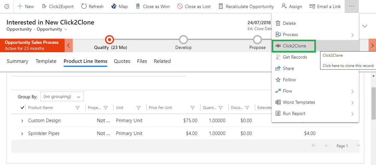
Task: Click the Share icon in overflow menu
Action: [x=278, y=68]
